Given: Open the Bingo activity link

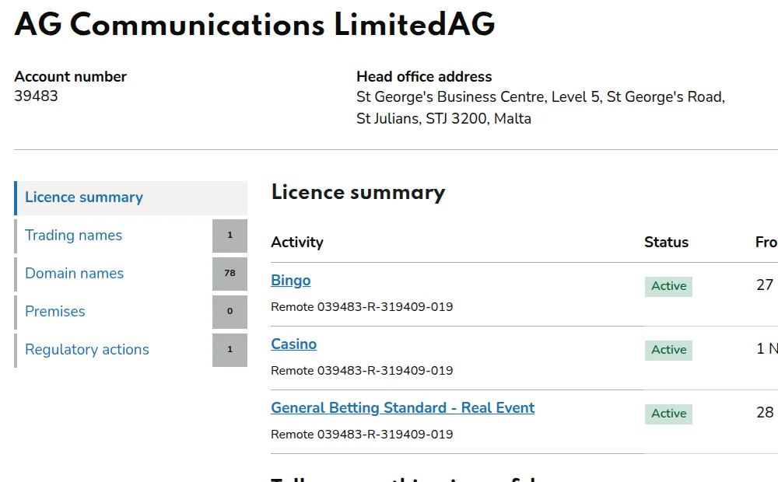Looking at the screenshot, I should [x=291, y=280].
